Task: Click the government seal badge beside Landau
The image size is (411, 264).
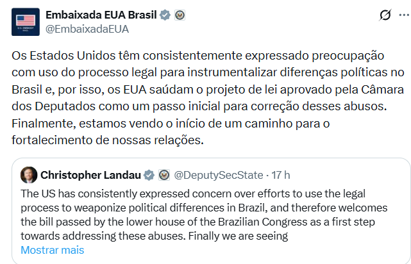Action: click(164, 175)
